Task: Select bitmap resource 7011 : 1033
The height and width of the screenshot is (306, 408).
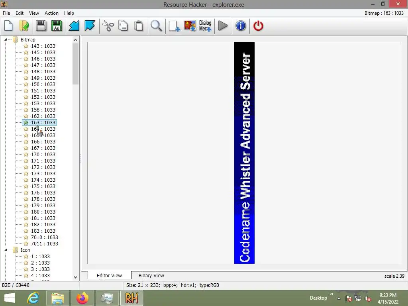Action: click(45, 243)
